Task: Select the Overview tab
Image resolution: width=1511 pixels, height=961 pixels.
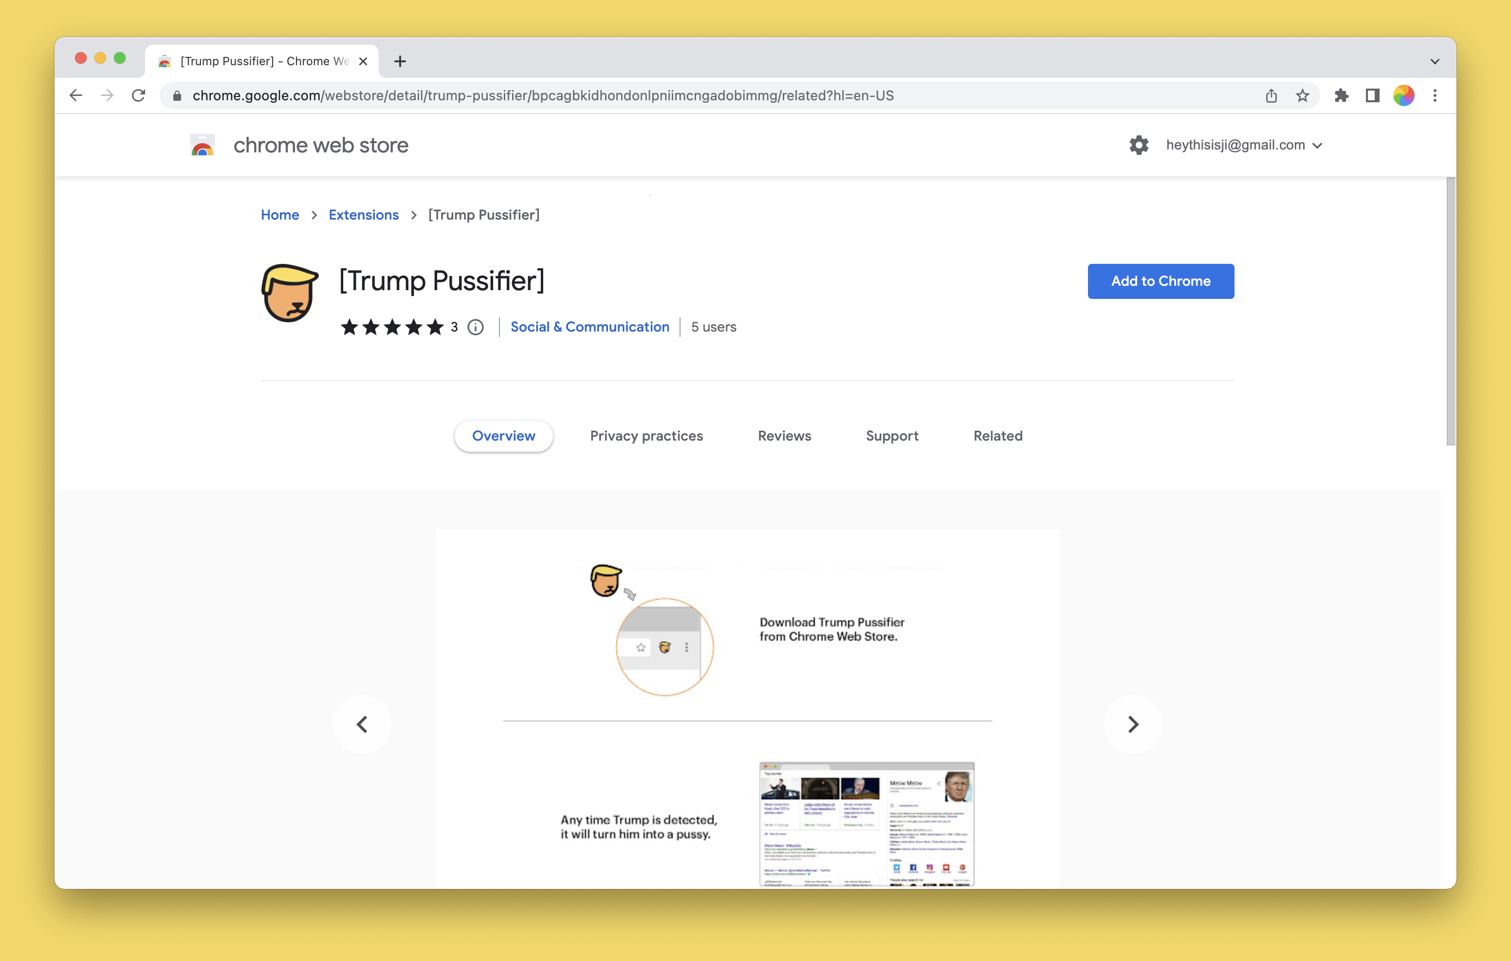Action: (x=503, y=436)
